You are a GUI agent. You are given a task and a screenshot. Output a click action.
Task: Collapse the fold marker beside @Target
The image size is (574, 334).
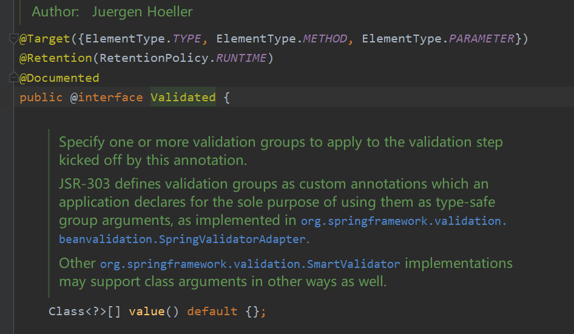(13, 38)
